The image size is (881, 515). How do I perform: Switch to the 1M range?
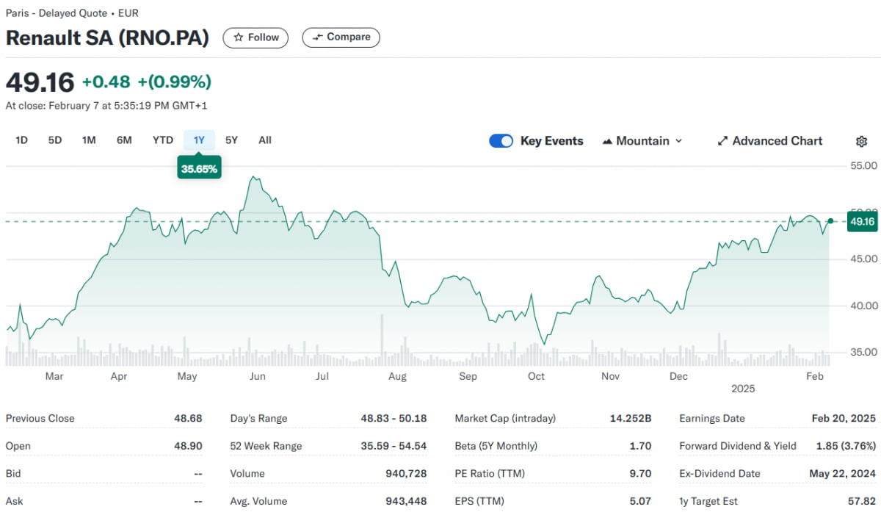tap(89, 140)
